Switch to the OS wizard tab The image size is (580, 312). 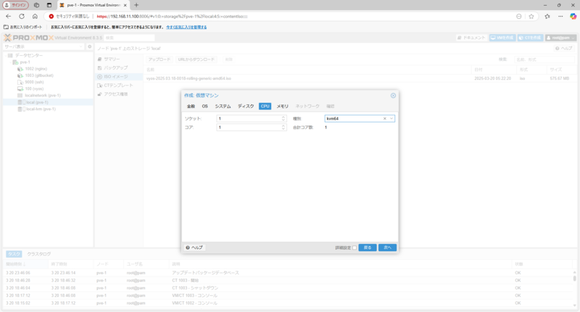(205, 106)
